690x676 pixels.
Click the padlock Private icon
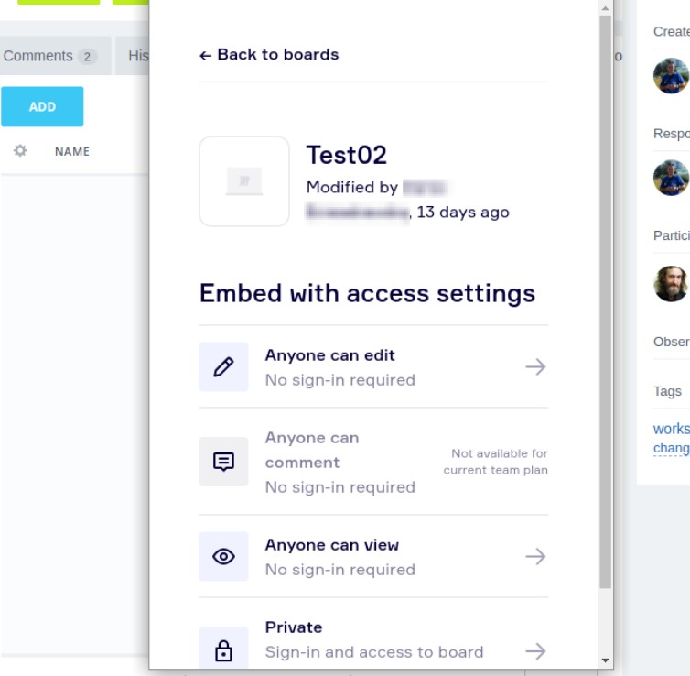(x=223, y=650)
